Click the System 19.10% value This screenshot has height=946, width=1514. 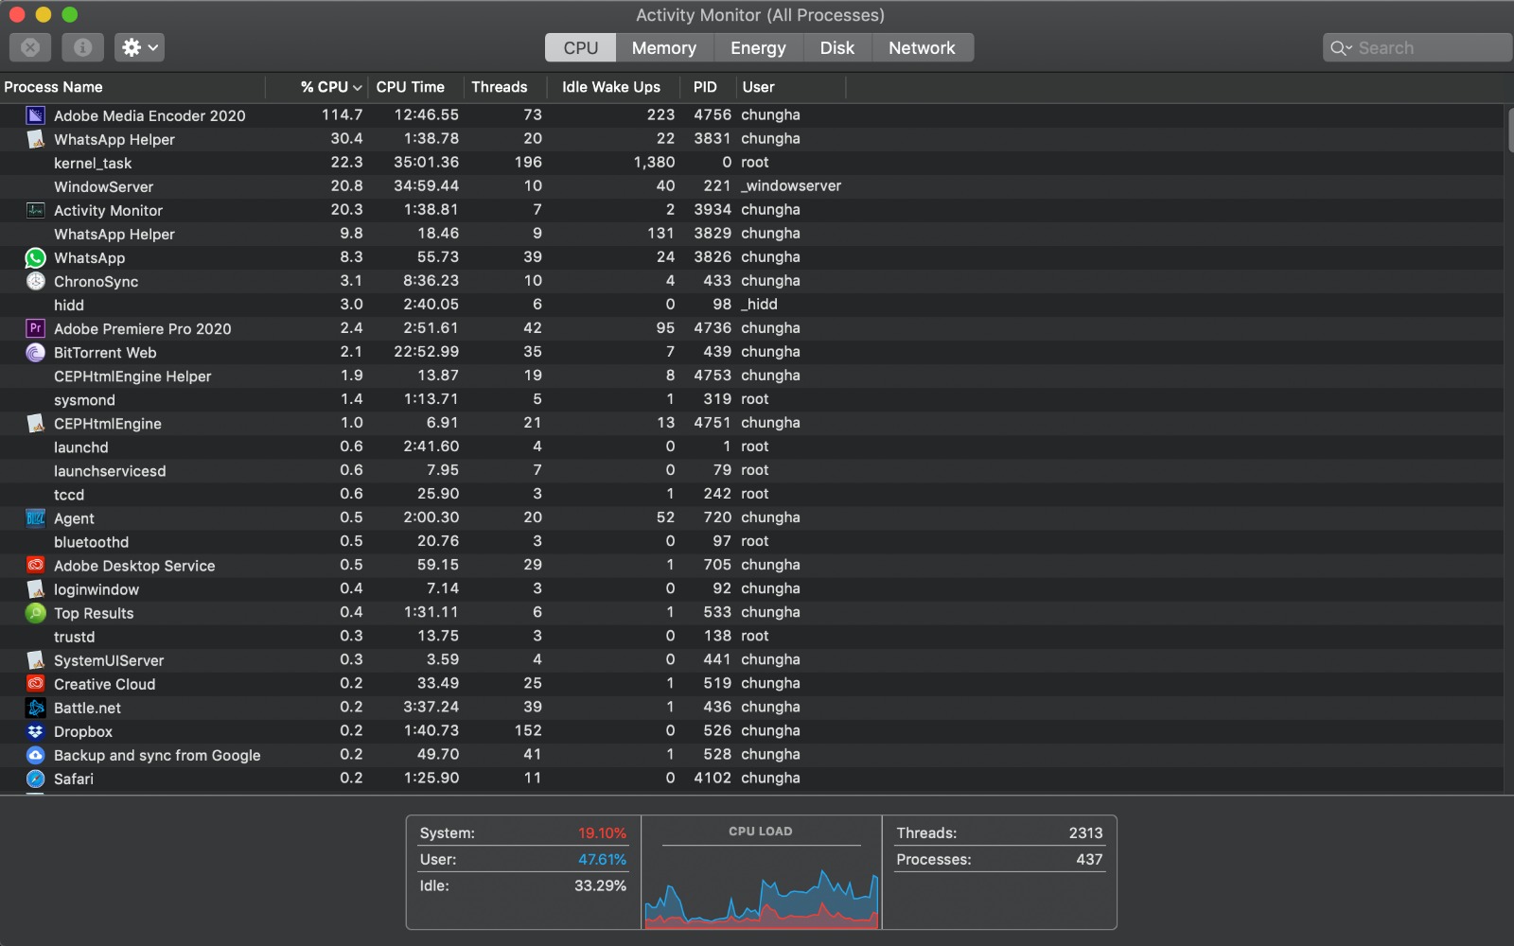602,833
